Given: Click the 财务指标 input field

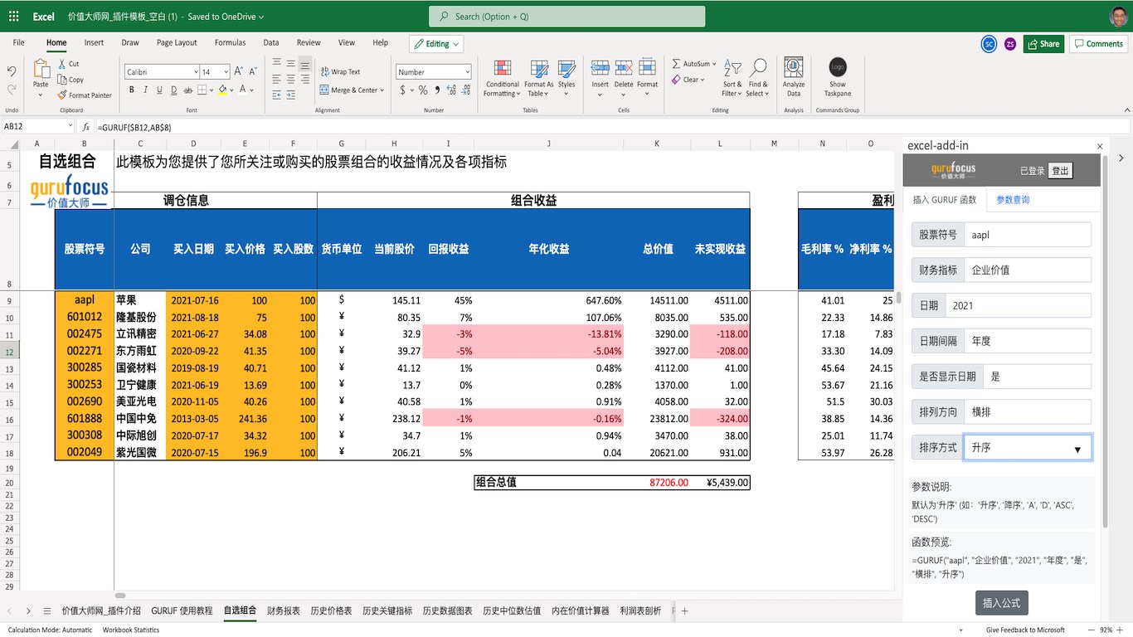Looking at the screenshot, I should click(x=1028, y=270).
